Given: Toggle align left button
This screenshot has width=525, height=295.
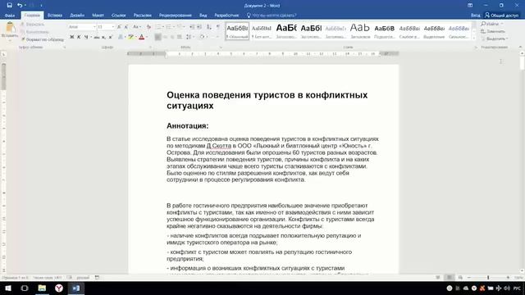Looking at the screenshot, I should [157, 37].
